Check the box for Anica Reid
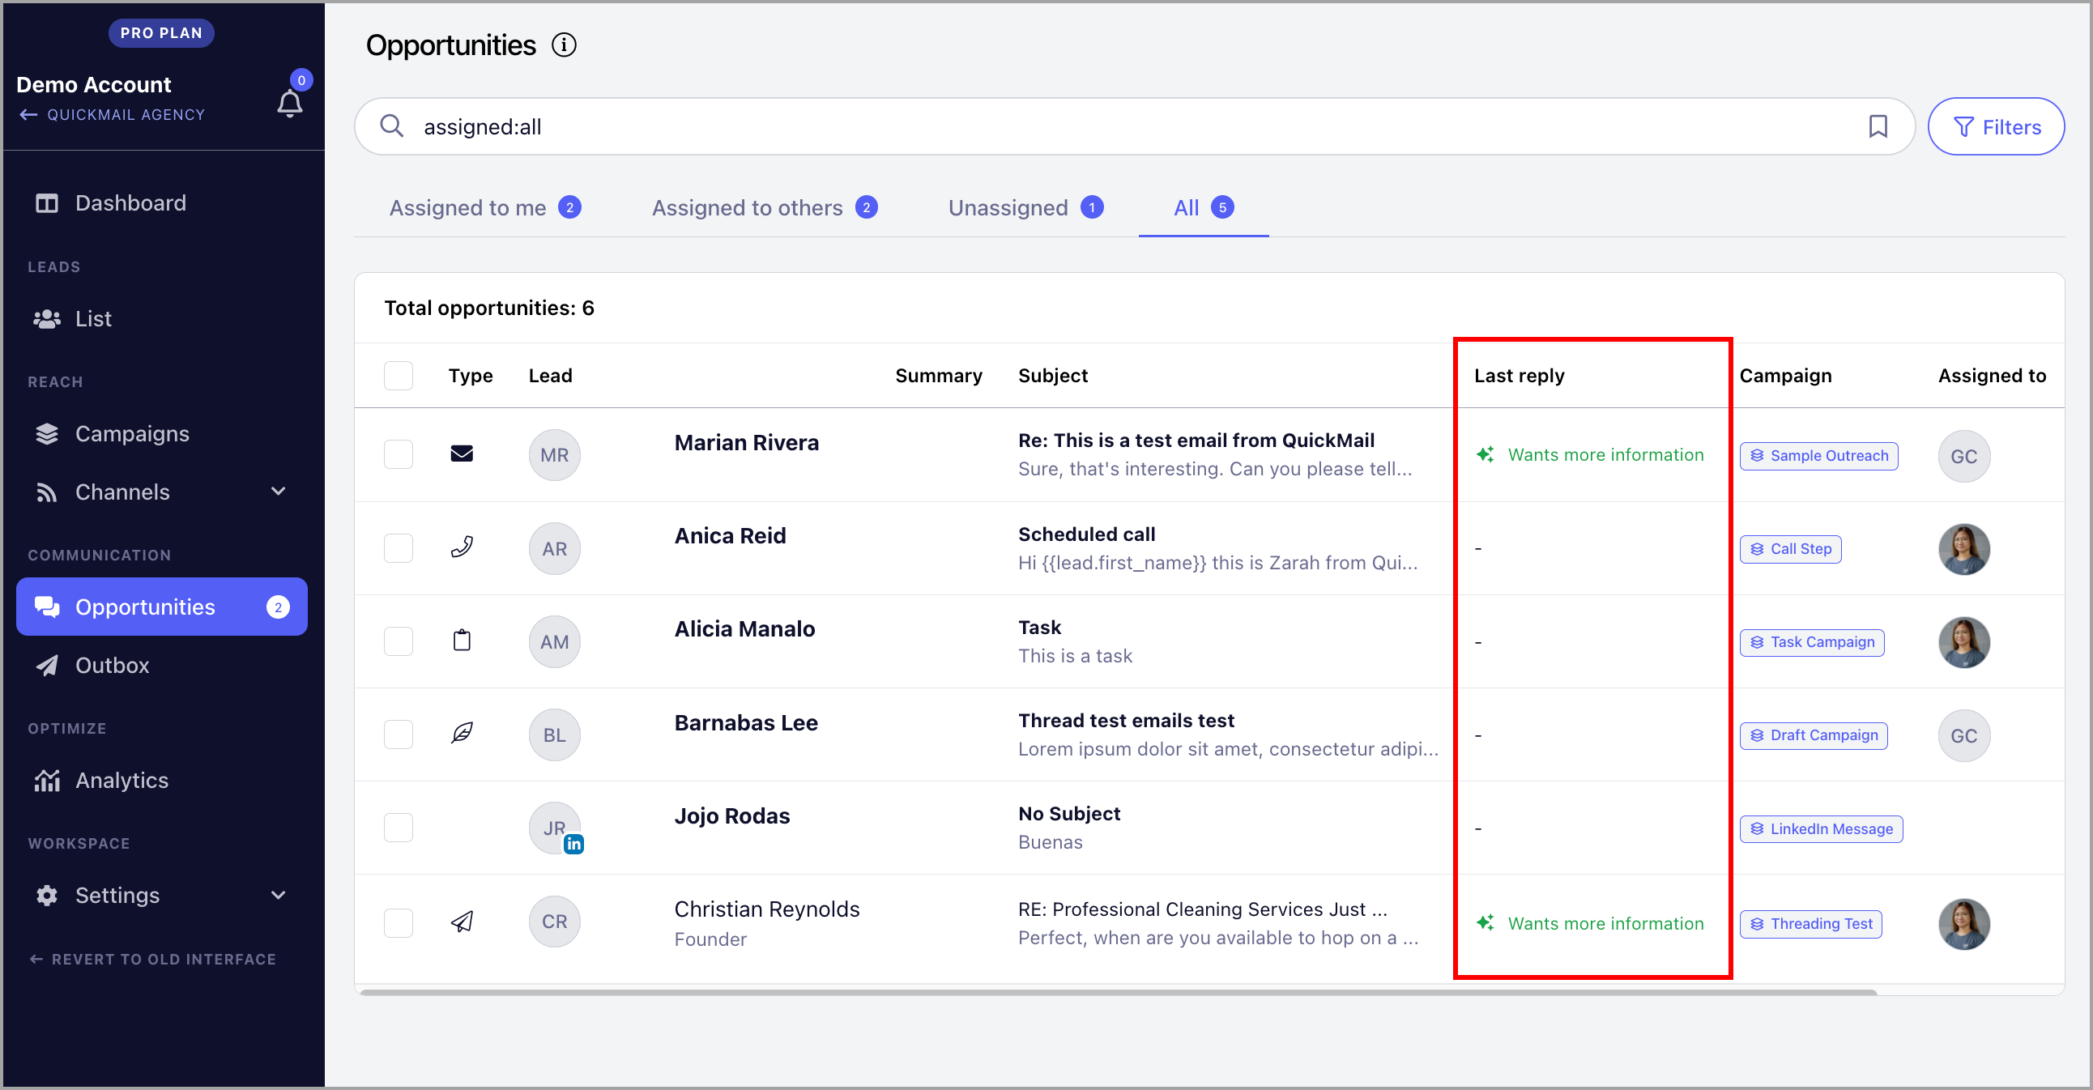Screen dimensions: 2093x1090 [x=399, y=548]
